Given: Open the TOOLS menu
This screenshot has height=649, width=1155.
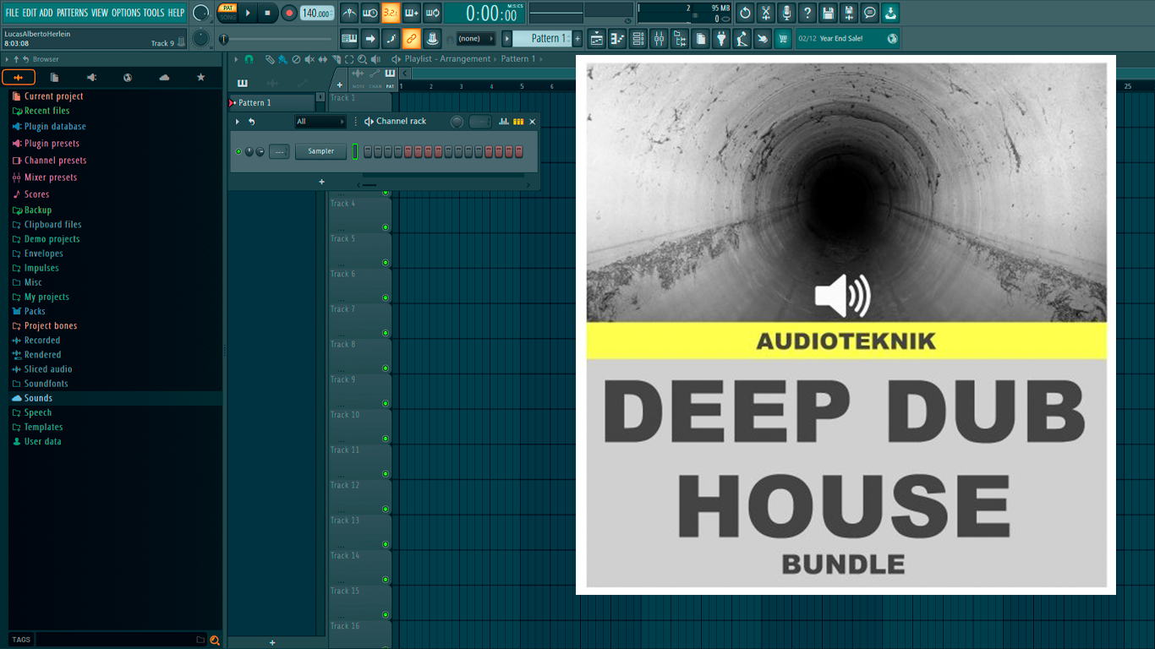Looking at the screenshot, I should point(154,13).
